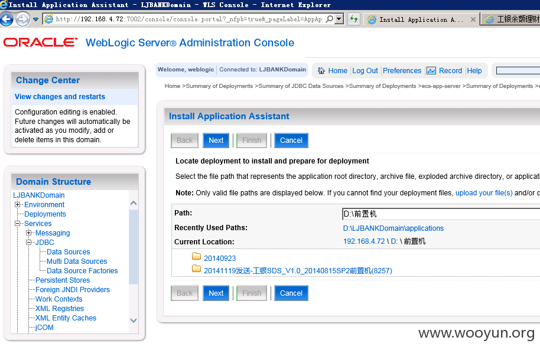The width and height of the screenshot is (540, 350).
Task: Click the 20140923 folder icon
Action: (x=196, y=256)
